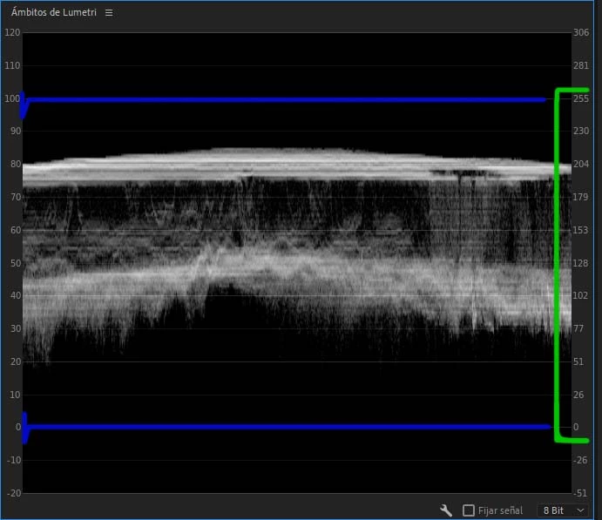The width and height of the screenshot is (602, 520).
Task: Click the 204 value on right scale
Action: pyautogui.click(x=581, y=165)
